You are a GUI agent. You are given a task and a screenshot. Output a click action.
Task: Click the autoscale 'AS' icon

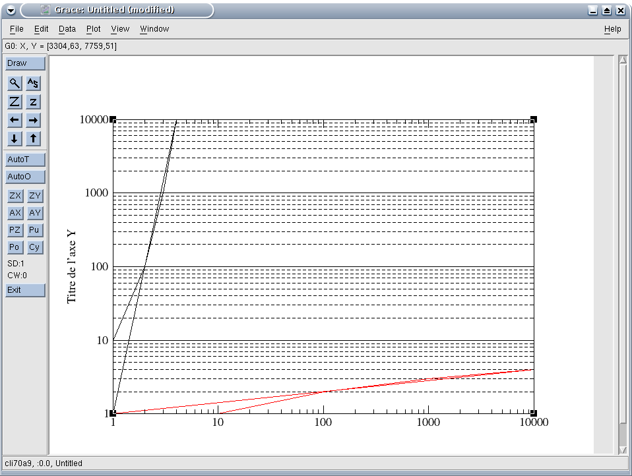[x=34, y=83]
